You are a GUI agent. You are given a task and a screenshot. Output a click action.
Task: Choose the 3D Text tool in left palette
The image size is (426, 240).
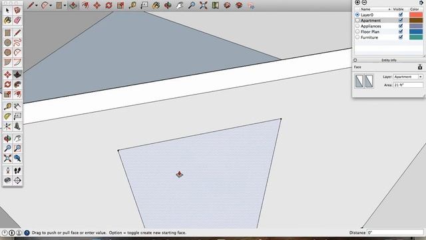click(17, 126)
